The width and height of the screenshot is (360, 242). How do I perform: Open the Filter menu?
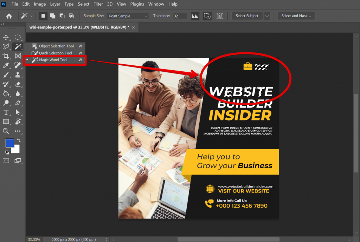point(98,4)
